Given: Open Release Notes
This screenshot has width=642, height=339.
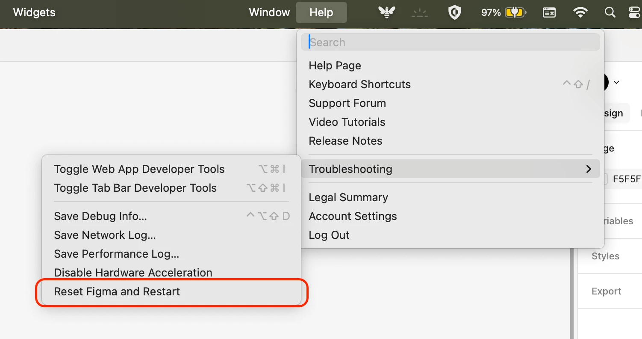Looking at the screenshot, I should click(451, 141).
